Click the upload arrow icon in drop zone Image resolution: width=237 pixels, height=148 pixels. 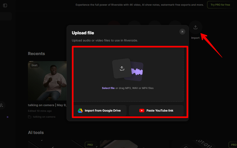point(122,69)
